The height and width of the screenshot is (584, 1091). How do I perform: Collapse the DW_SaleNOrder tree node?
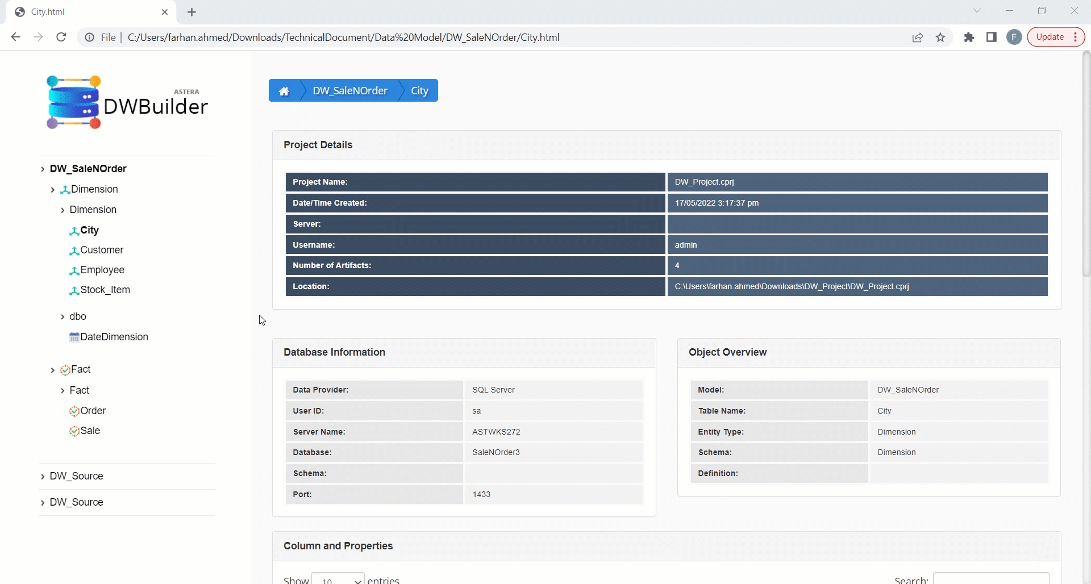43,169
